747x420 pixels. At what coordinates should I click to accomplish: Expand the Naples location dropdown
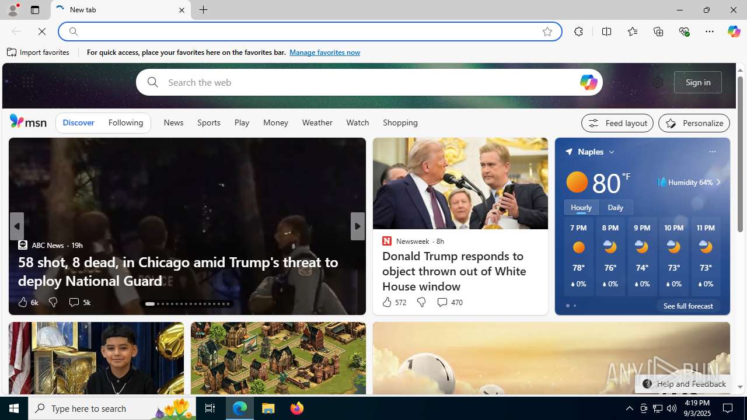(611, 152)
